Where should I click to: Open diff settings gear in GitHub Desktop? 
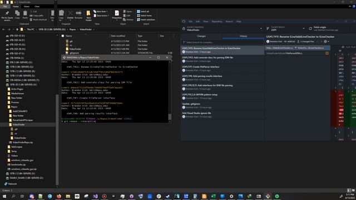click(327, 42)
